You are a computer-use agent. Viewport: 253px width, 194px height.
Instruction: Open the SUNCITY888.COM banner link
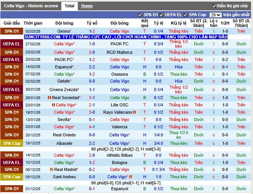click(x=126, y=37)
